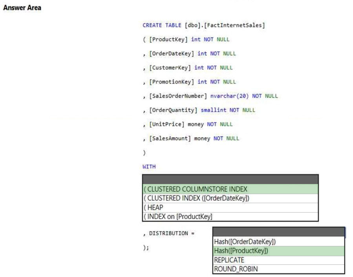Click the dark header of distribution dropdown

click(x=278, y=232)
